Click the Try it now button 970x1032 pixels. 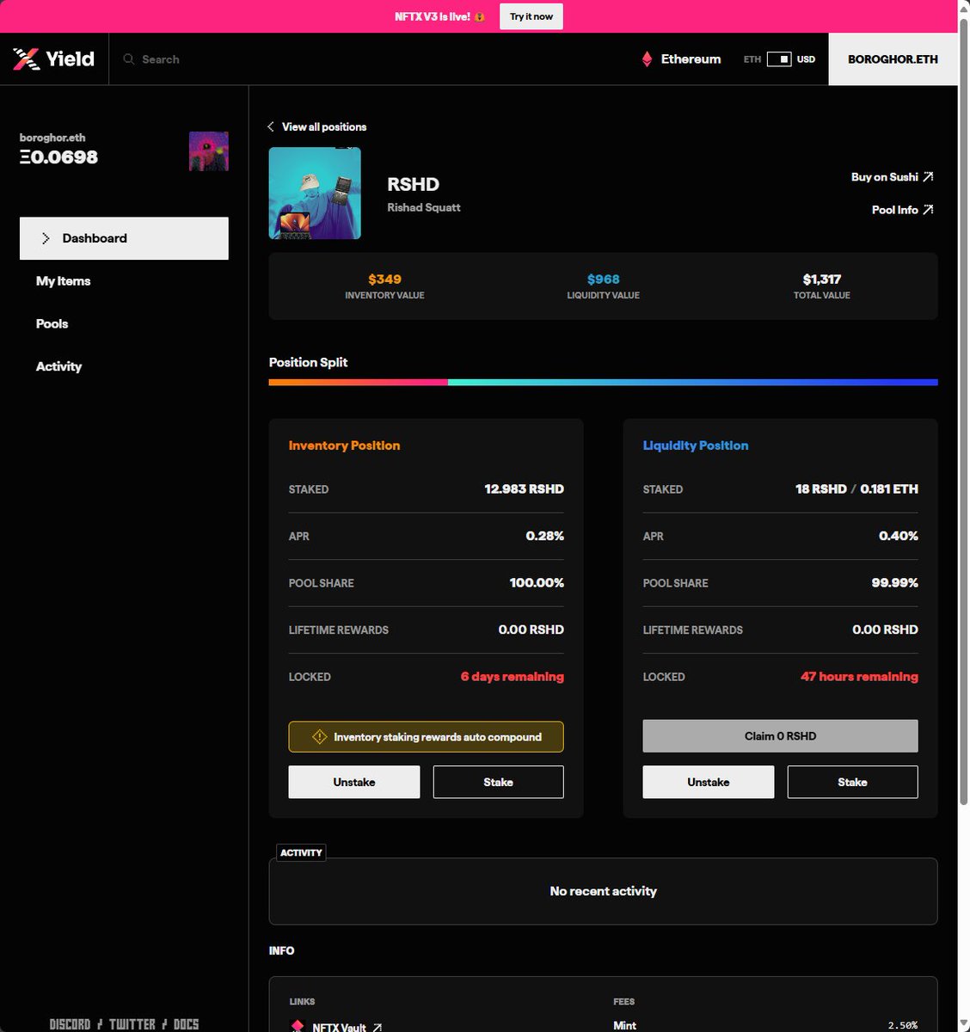[x=531, y=16]
